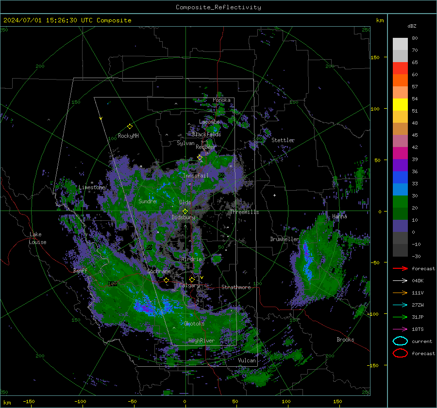Click the white plus marker west of Hanna

[x=274, y=195]
